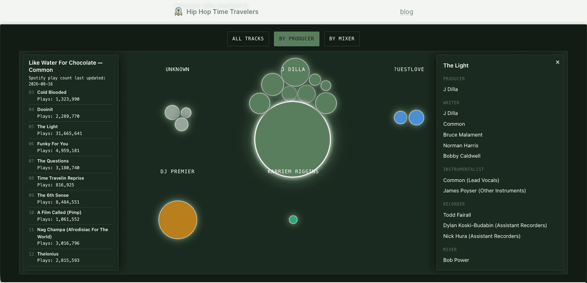Click Common (Lead Vocals) instrumentalist entry
This screenshot has height=283, width=587.
(x=471, y=180)
